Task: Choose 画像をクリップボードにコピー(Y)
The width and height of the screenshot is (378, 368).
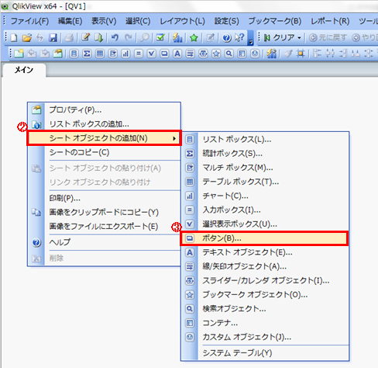Action: [x=104, y=212]
